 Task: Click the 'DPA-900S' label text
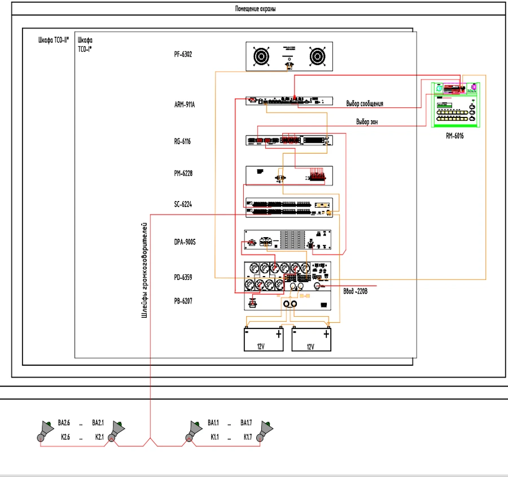click(x=185, y=242)
